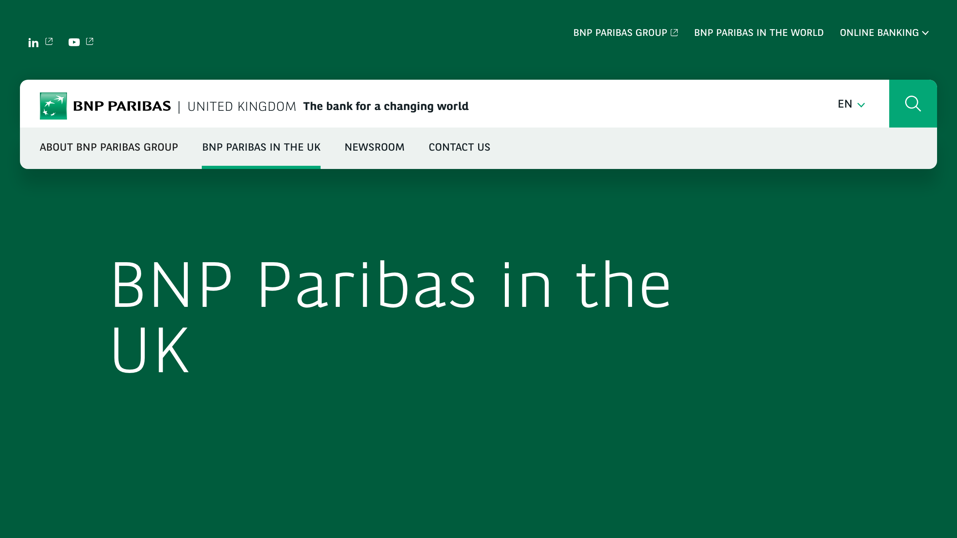
Task: Open the Newsroom menu item
Action: click(x=374, y=147)
